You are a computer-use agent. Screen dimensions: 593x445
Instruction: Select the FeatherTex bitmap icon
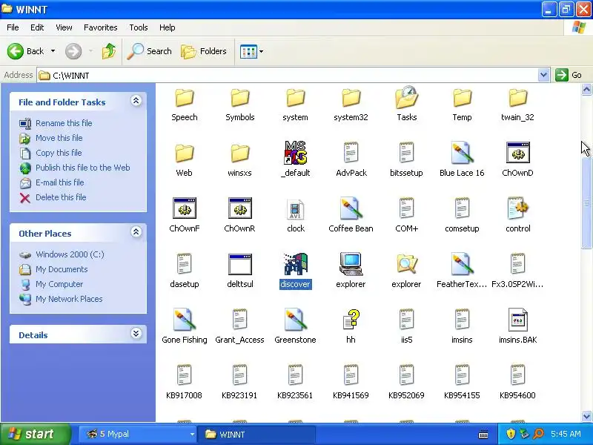462,264
